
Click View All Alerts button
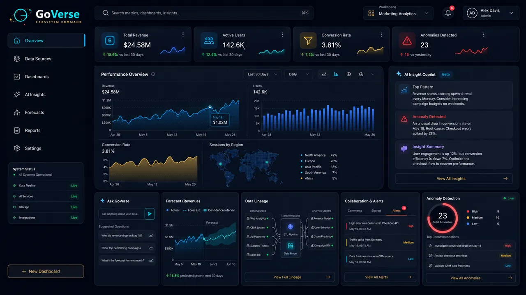[380, 277]
